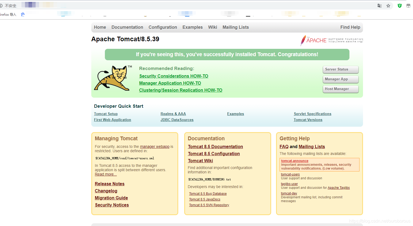Click the translate page icon in address bar

pos(380,6)
